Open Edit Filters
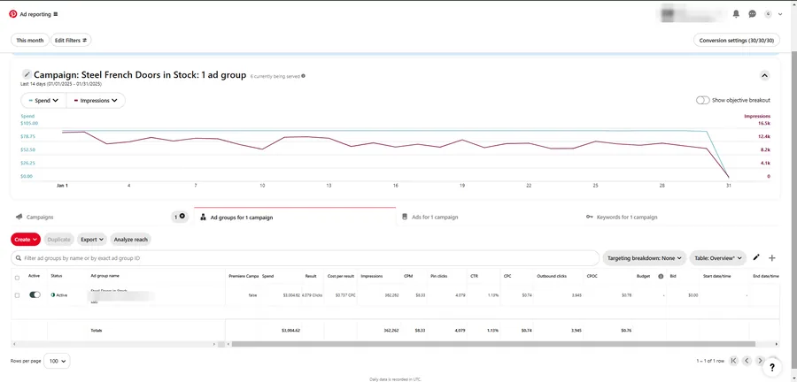 click(x=71, y=40)
